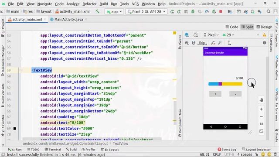279x157 pixels.
Task: Click the TextView breadcrumb at editor bottom
Action: [120, 143]
